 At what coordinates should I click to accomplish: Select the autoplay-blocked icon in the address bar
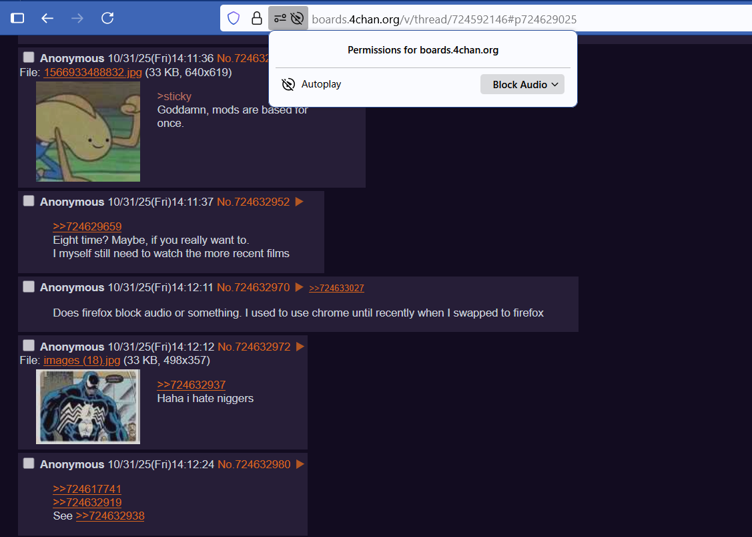coord(298,19)
